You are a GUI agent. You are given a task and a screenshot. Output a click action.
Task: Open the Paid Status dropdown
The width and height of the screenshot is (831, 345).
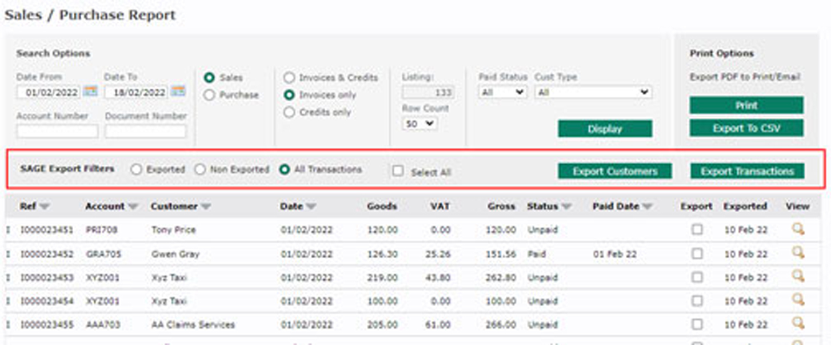(x=502, y=92)
